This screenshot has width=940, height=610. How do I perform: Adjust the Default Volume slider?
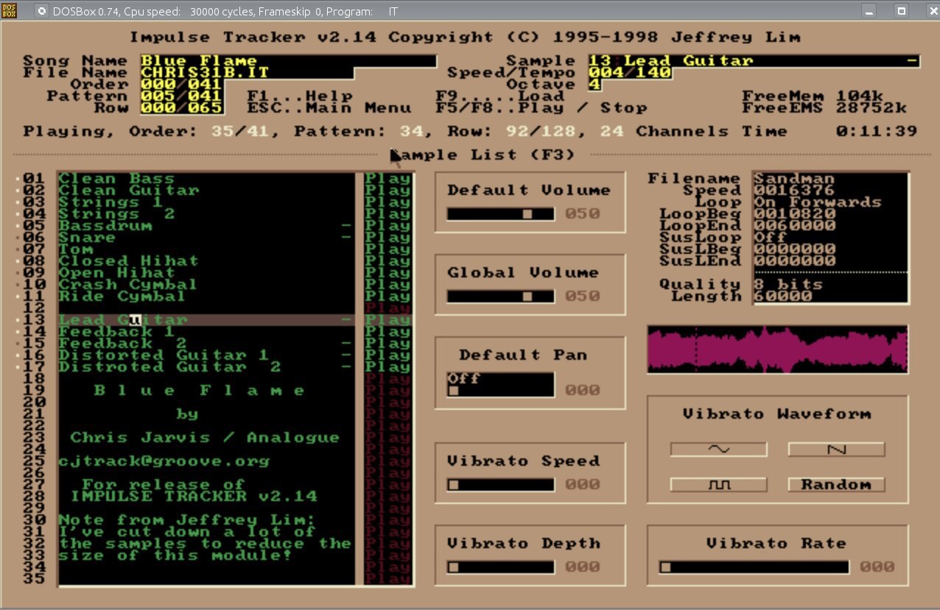pos(500,214)
